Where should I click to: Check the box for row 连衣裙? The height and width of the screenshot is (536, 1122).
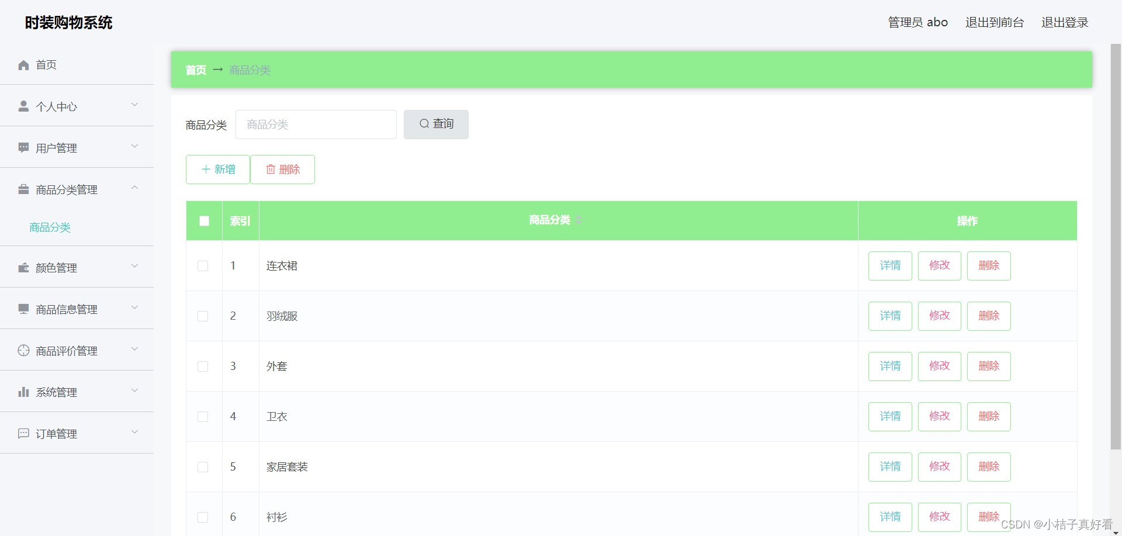[203, 266]
